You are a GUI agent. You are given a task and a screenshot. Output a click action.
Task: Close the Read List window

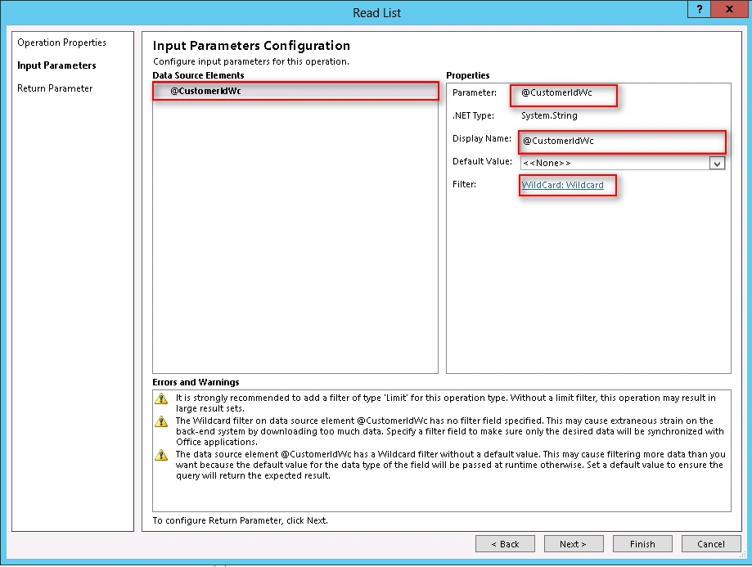coord(729,9)
